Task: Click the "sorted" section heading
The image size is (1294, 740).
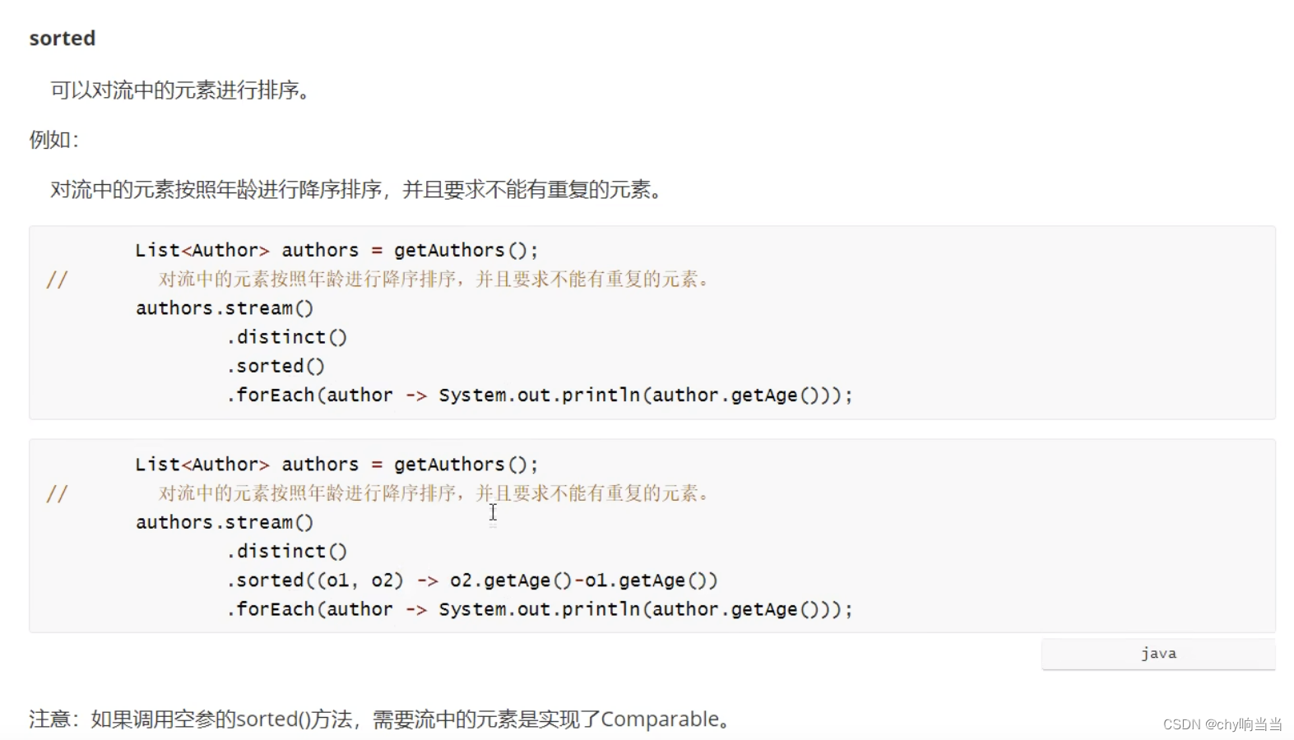Action: (63, 39)
